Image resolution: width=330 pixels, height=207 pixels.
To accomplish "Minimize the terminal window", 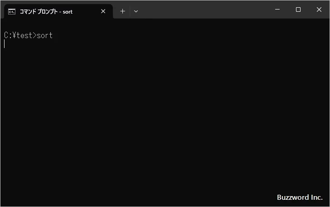I will coord(277,10).
